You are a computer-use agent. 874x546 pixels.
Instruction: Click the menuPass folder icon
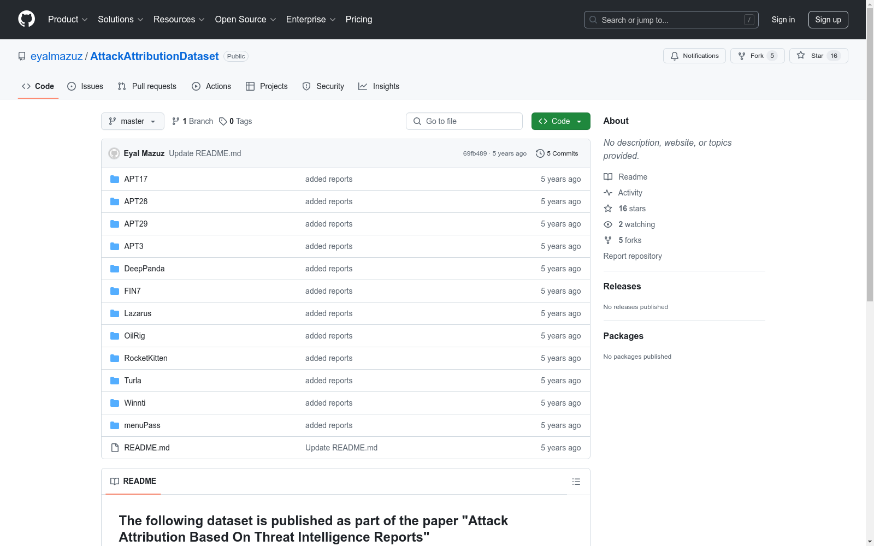click(x=115, y=425)
